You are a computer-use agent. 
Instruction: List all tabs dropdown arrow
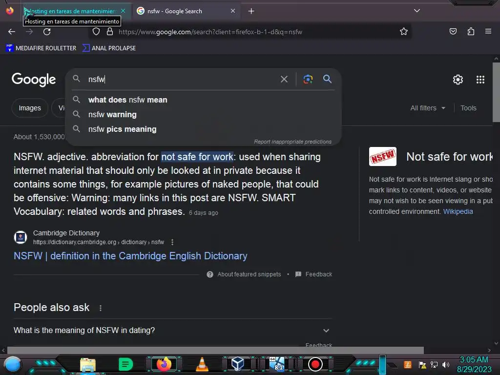417,11
